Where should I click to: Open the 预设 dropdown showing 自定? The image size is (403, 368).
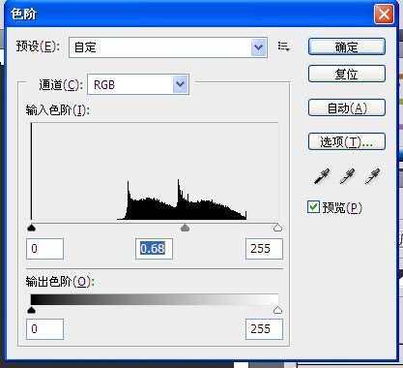pyautogui.click(x=168, y=47)
